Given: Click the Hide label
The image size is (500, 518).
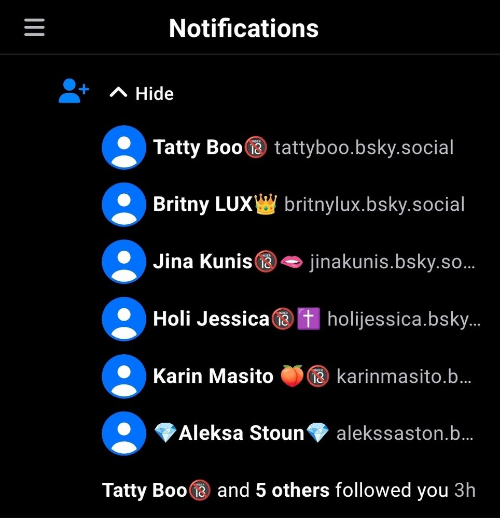Looking at the screenshot, I should pos(155,94).
